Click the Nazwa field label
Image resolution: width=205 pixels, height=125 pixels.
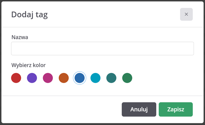click(x=20, y=37)
